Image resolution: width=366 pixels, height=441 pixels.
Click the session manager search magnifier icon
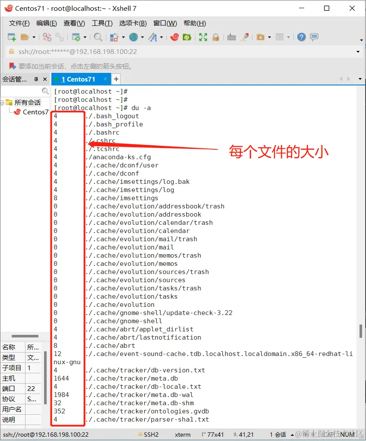45,91
